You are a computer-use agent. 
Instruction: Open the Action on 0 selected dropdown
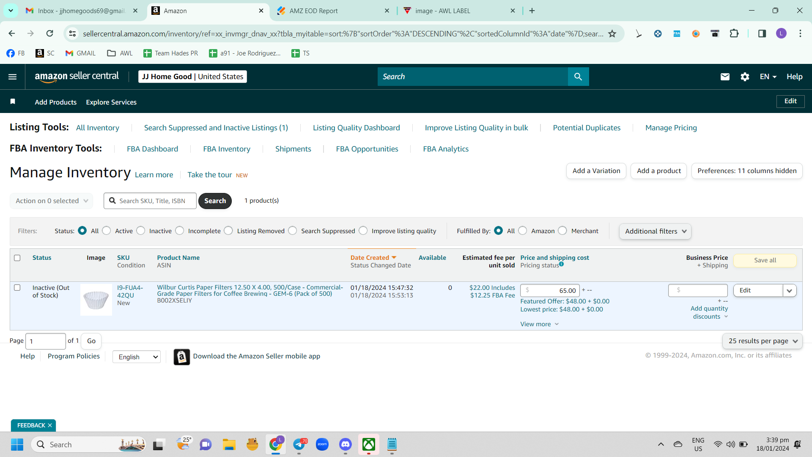point(51,201)
